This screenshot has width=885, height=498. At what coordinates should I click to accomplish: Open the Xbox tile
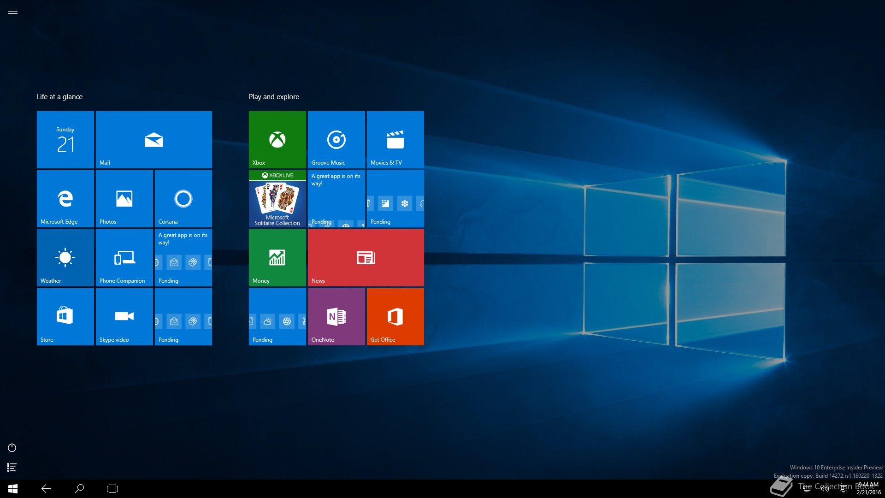(x=277, y=140)
